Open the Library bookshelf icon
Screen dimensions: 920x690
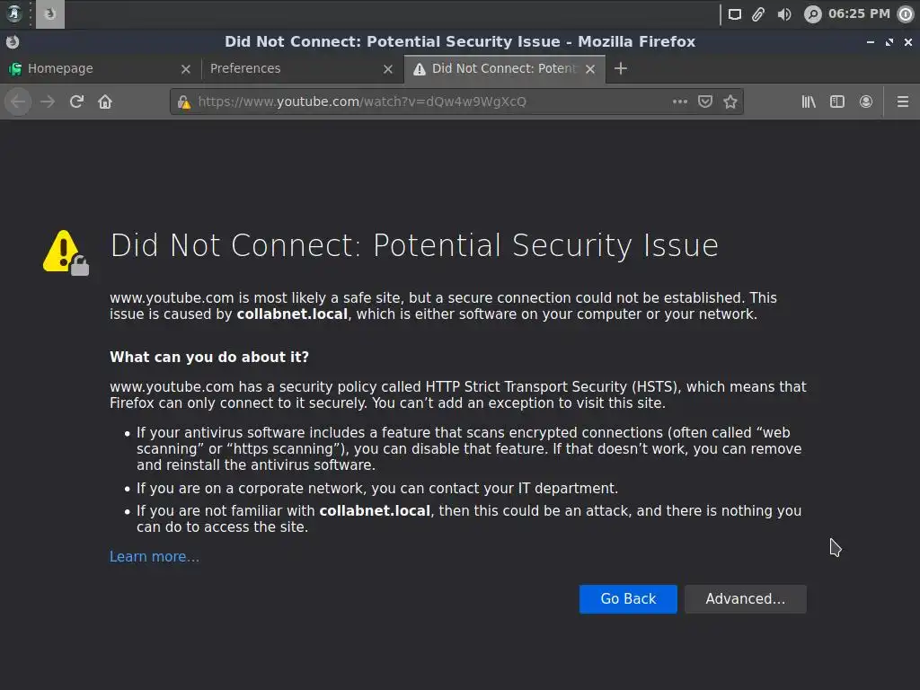pyautogui.click(x=809, y=102)
